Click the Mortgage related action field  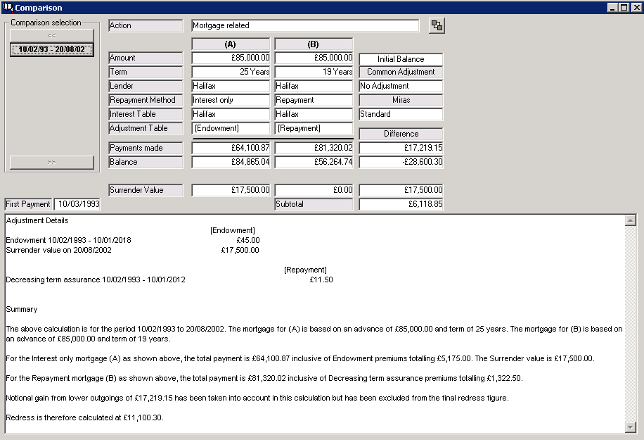305,25
